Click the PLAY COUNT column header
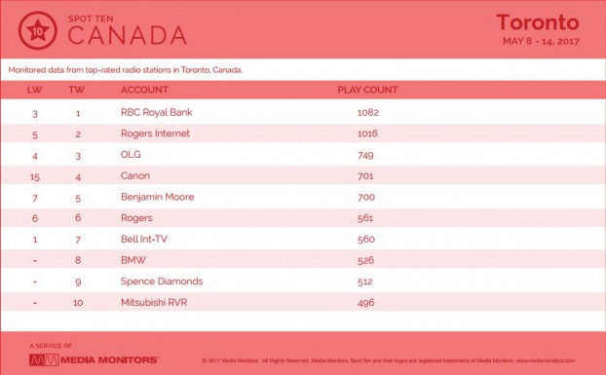This screenshot has height=375, width=606. (367, 90)
